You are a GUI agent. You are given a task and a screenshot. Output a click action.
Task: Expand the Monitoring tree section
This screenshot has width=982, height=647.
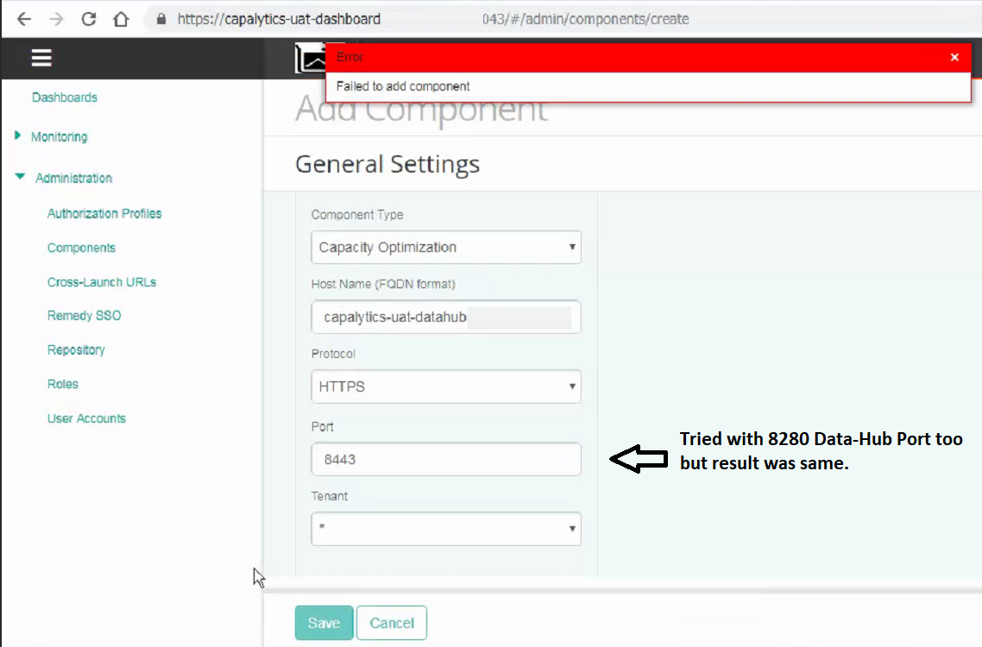(x=18, y=136)
